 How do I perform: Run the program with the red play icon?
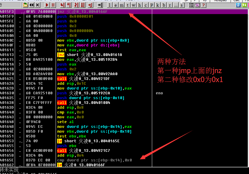click(47, 5)
